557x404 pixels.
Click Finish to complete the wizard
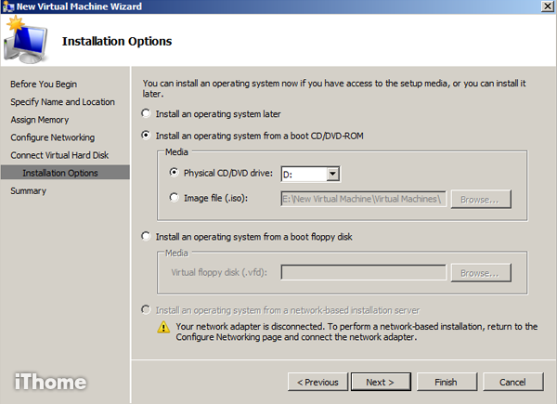(445, 382)
